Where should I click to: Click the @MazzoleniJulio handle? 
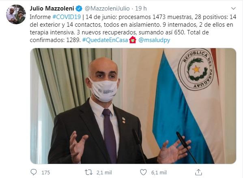click(x=107, y=8)
